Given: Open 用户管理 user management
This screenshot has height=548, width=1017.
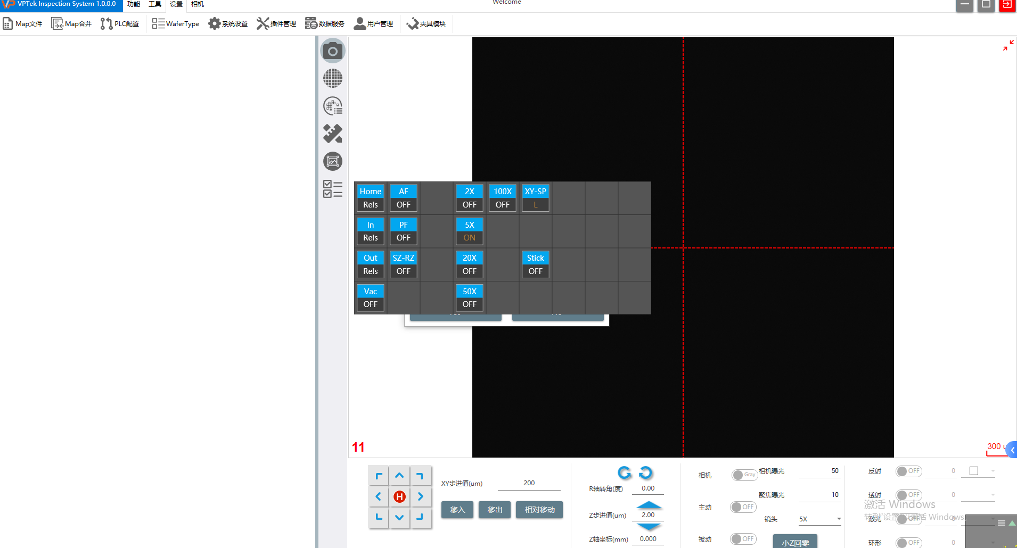Looking at the screenshot, I should [x=373, y=23].
